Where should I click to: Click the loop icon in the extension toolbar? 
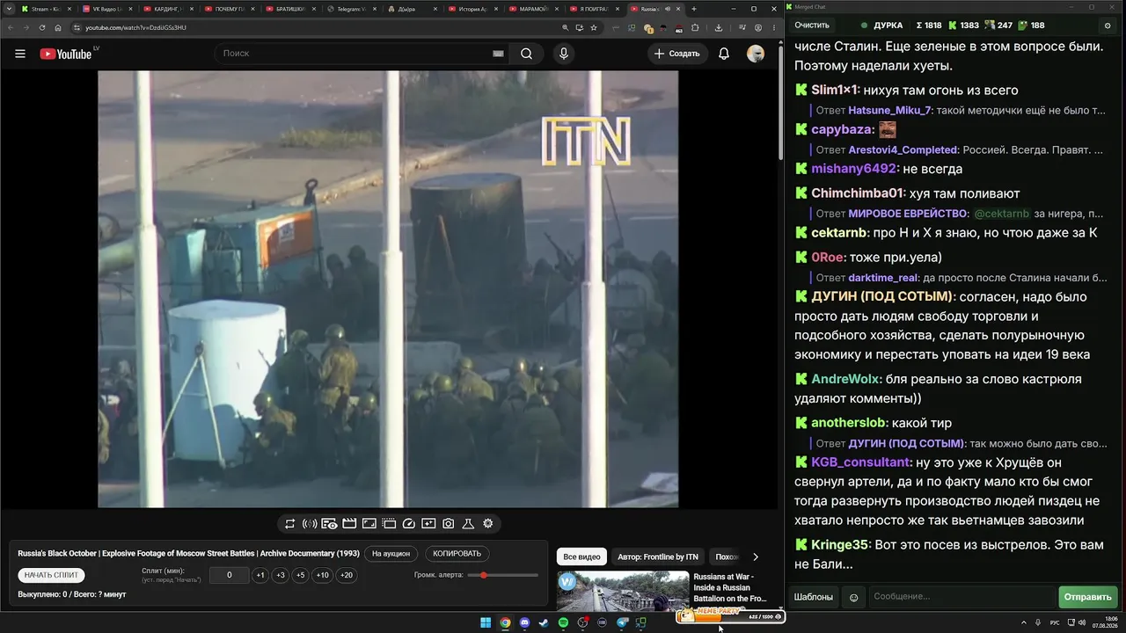point(289,524)
